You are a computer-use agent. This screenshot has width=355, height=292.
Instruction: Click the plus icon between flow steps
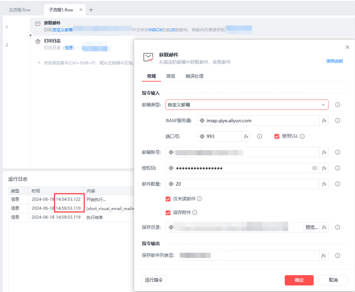click(x=30, y=35)
